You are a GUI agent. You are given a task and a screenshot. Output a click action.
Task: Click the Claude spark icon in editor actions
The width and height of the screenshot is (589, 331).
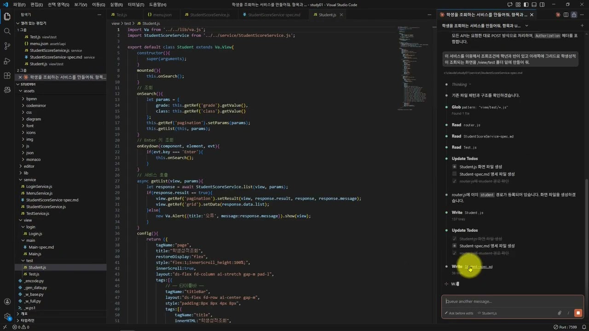pos(558,15)
